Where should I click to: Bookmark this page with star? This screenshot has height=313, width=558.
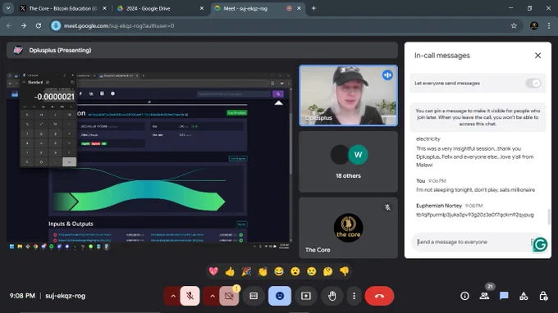[514, 25]
